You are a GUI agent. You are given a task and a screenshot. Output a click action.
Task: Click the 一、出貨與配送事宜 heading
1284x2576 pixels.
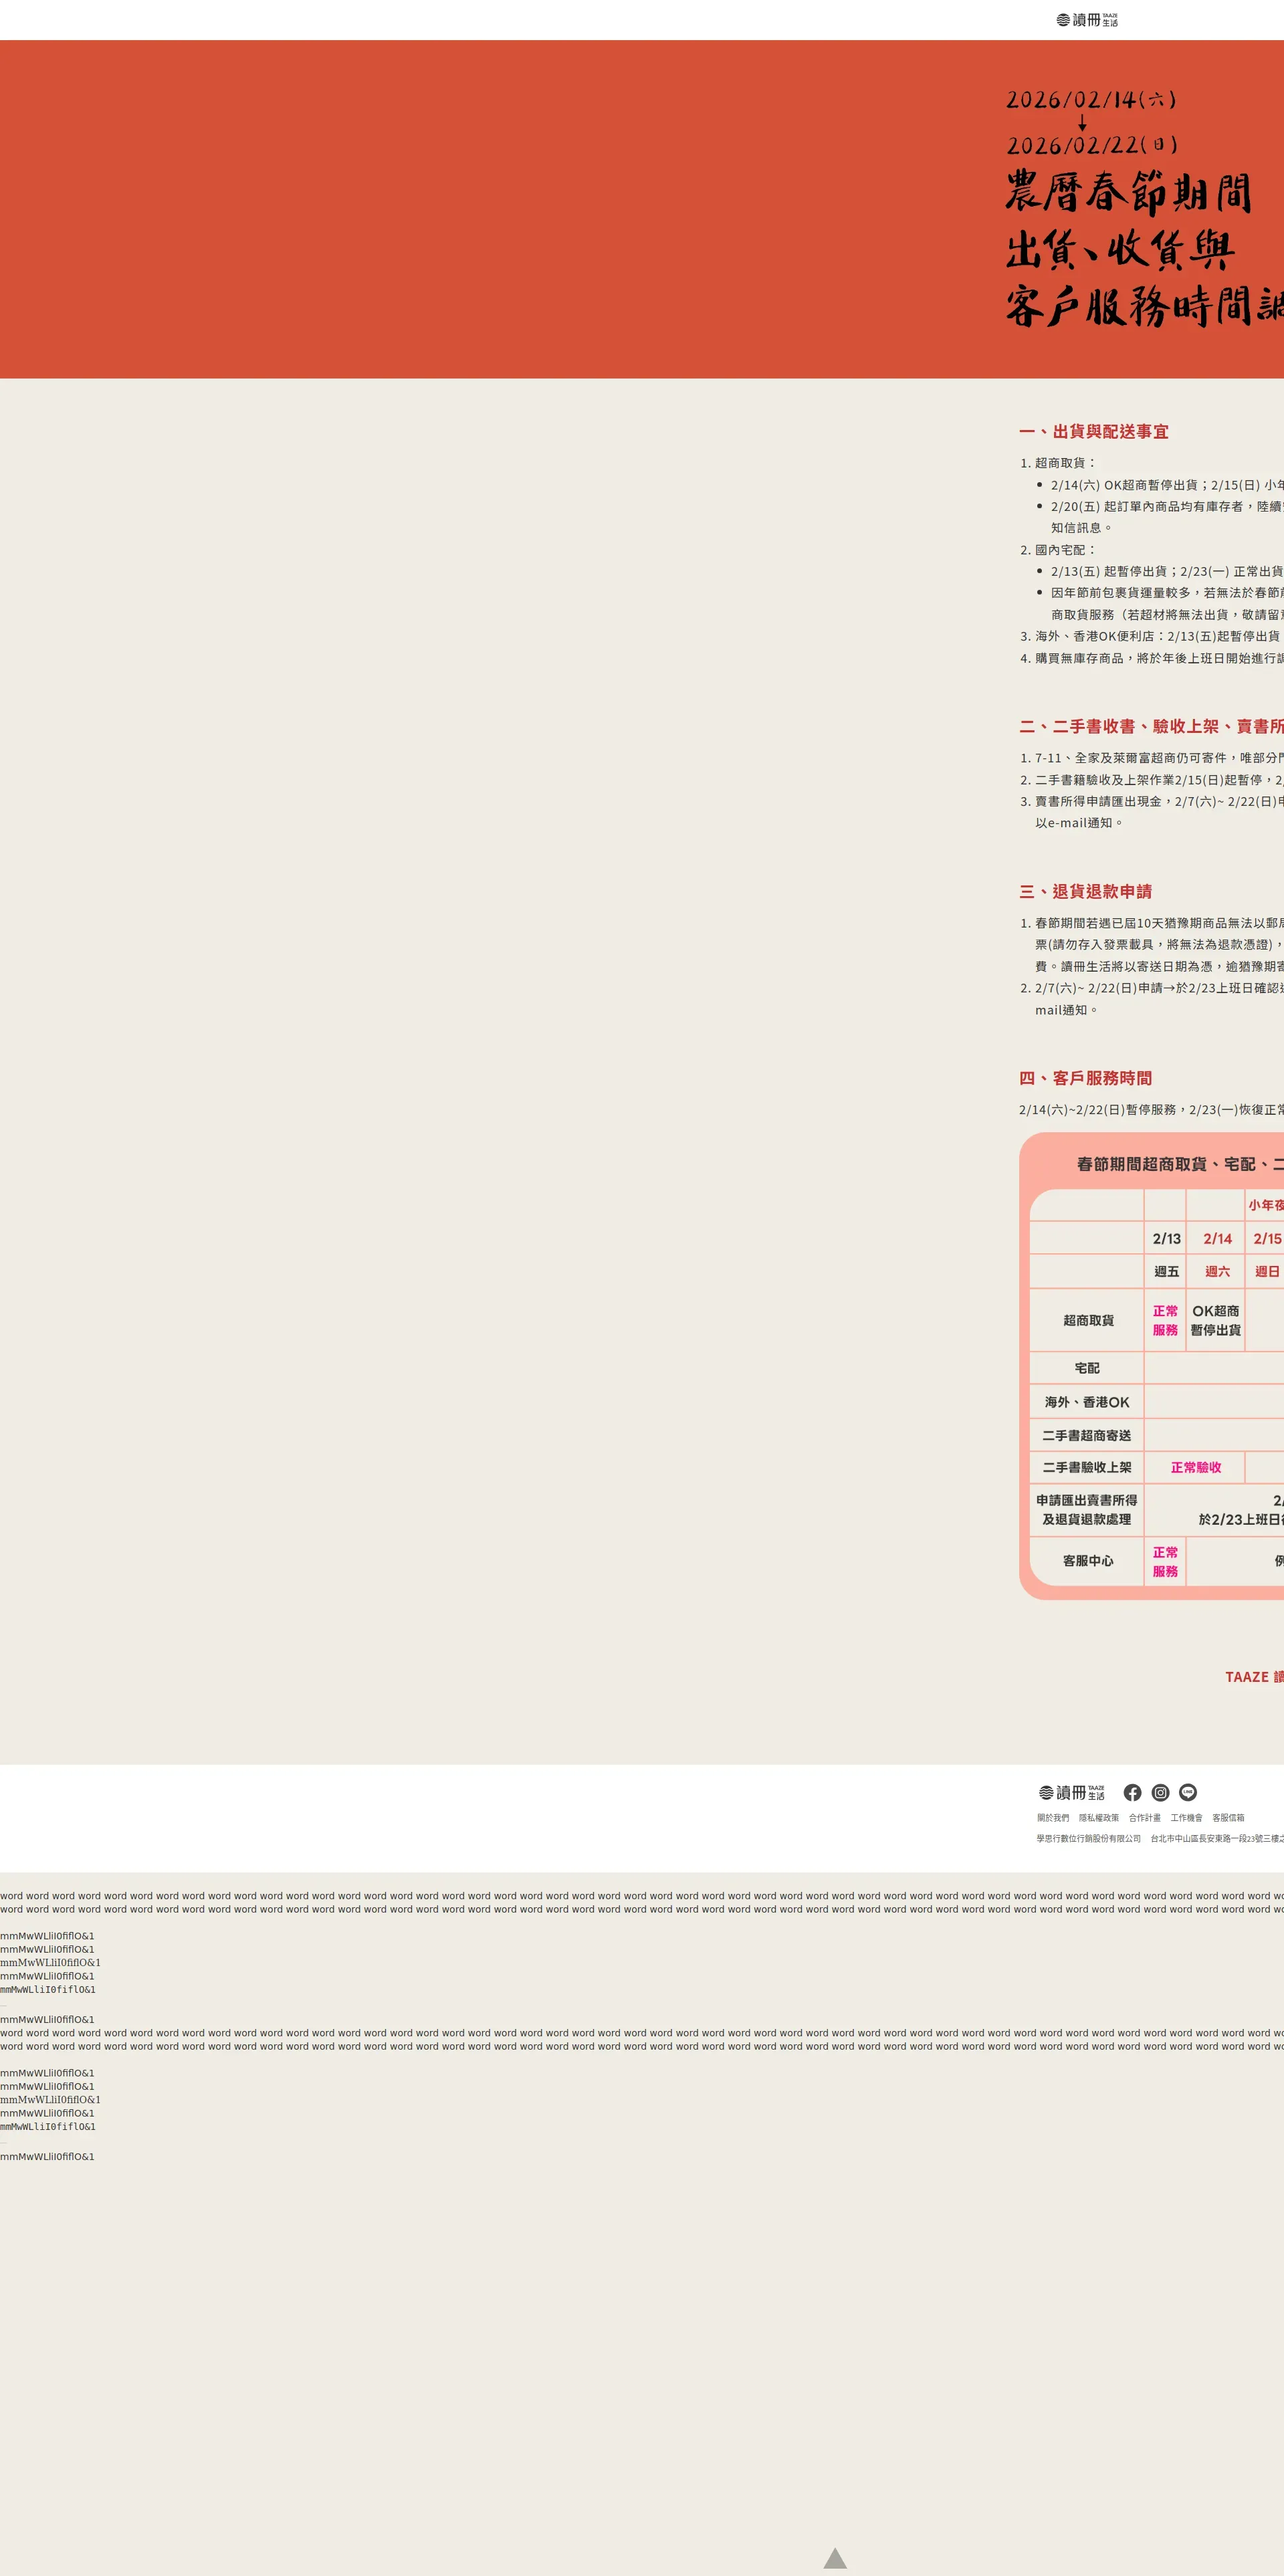(1093, 432)
